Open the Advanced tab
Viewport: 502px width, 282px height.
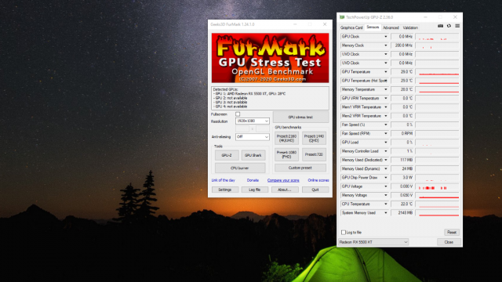[391, 27]
